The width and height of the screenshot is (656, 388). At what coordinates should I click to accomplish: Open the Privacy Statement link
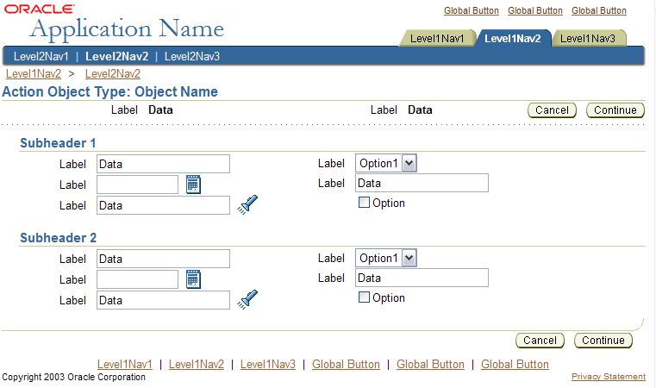click(x=609, y=377)
